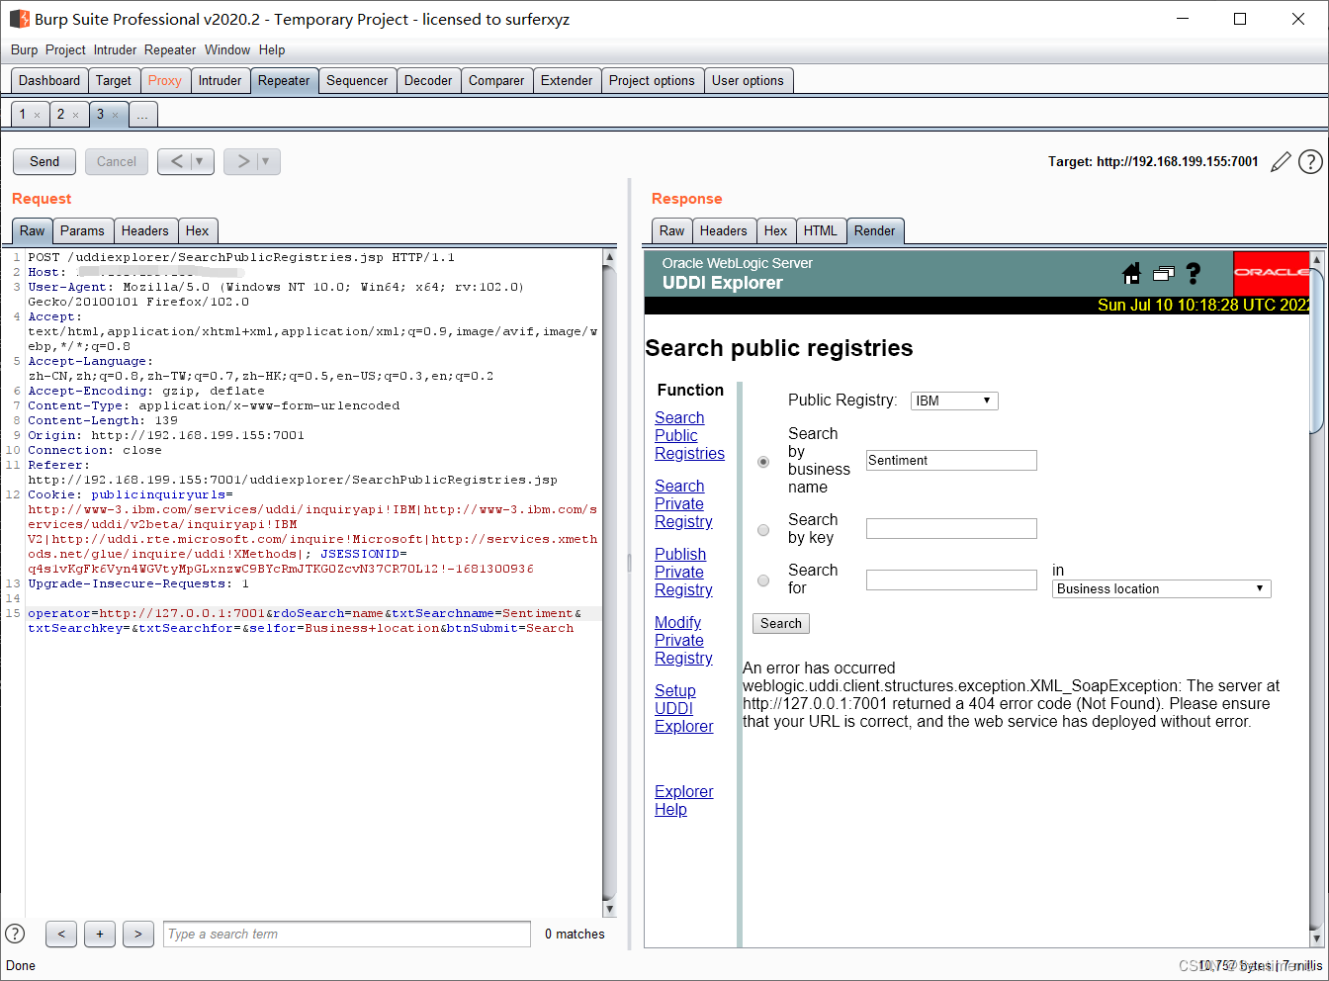Click the request pane vertical scrollbar
Screen dimensions: 1329x981
click(609, 583)
